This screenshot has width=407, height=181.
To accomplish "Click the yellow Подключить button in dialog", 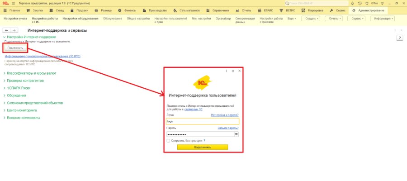I will click(x=203, y=147).
